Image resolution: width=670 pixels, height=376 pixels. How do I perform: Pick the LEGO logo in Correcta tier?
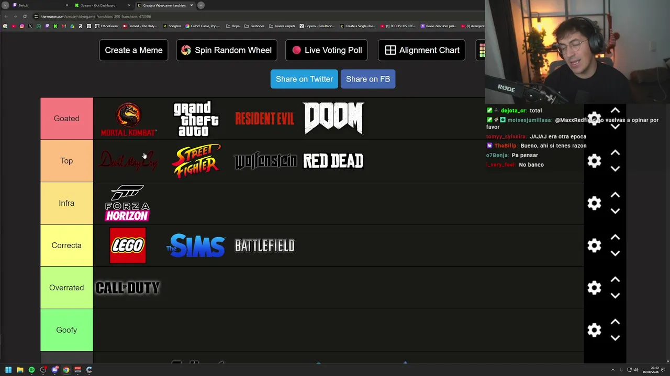click(x=128, y=245)
